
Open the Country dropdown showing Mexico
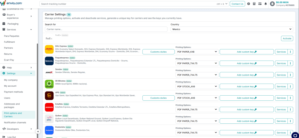232,29
